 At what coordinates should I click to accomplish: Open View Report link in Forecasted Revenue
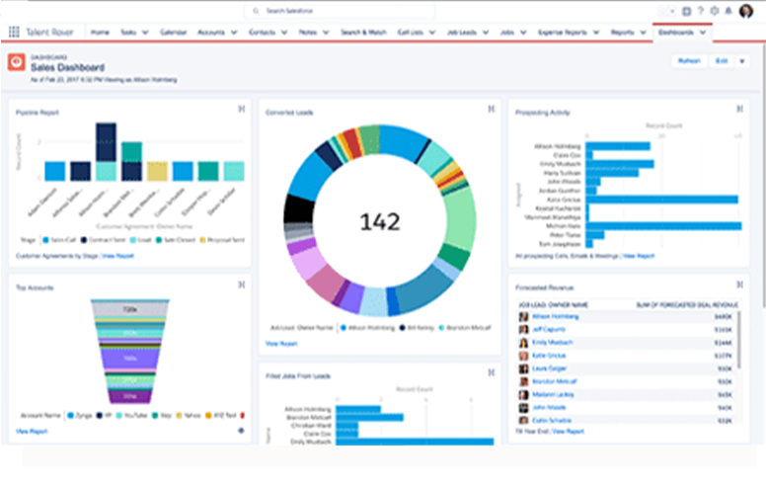[569, 432]
